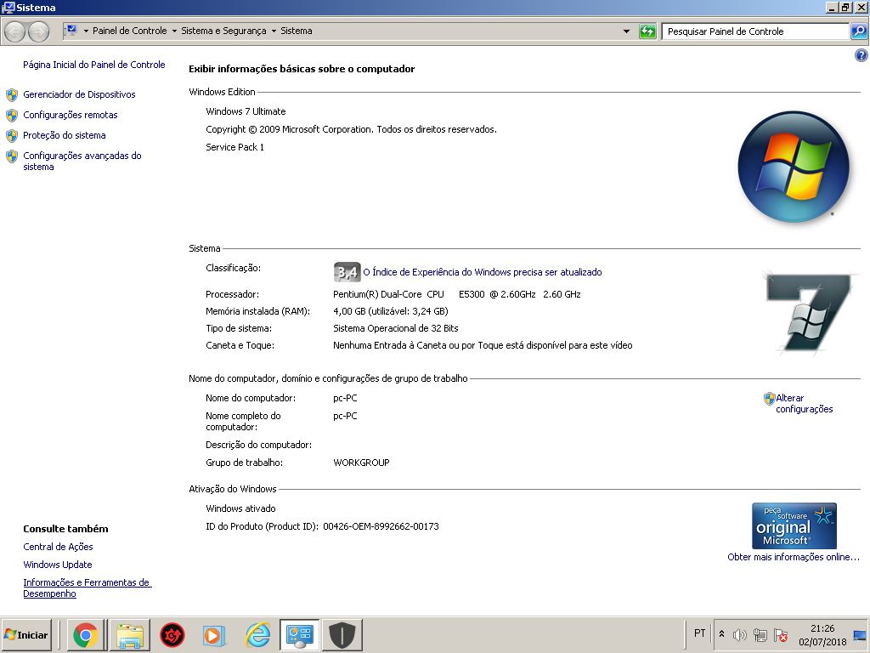Viewport: 870px width, 653px height.
Task: Click the Product ID 00426-OEM-8992662-00173
Action: click(381, 526)
